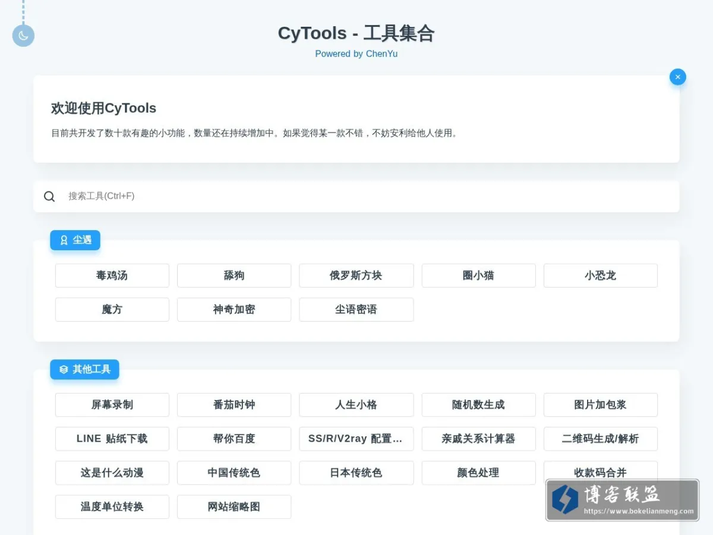Open the 帮你百度 tool
The height and width of the screenshot is (535, 713).
234,439
